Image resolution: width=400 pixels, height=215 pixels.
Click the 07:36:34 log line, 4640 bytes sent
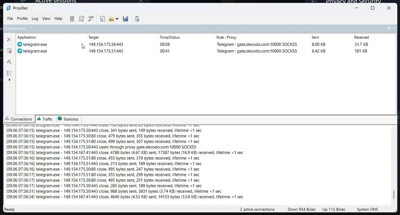point(125,197)
